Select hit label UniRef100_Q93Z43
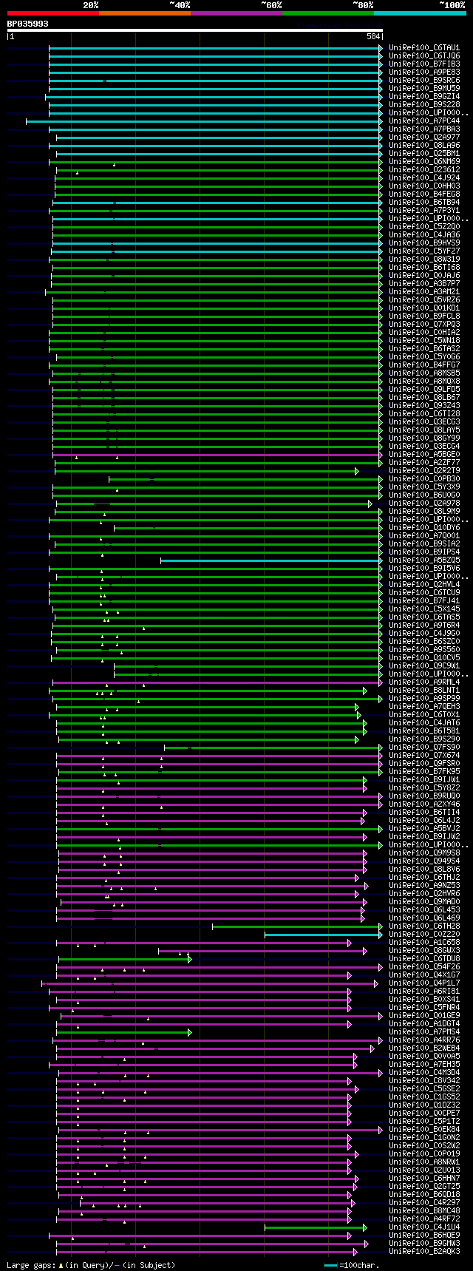This screenshot has width=473, height=1271. (424, 406)
